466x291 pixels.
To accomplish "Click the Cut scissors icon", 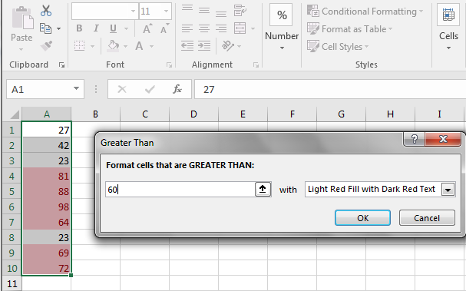I will point(46,11).
